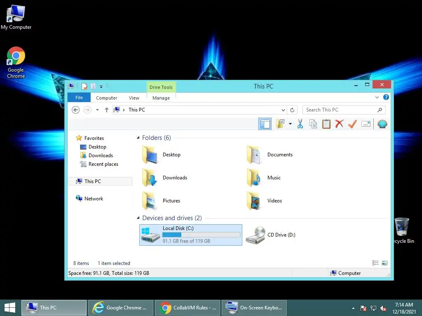Click the arrow before This PC in address bar
Image resolution: width=422 pixels, height=316 pixels.
pos(124,110)
